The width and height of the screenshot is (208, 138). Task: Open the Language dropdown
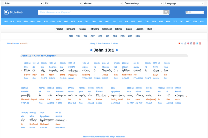(x=185, y=3)
